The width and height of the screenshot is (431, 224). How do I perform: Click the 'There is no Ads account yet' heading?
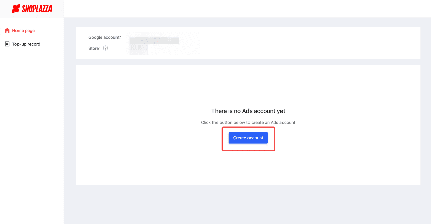point(248,111)
